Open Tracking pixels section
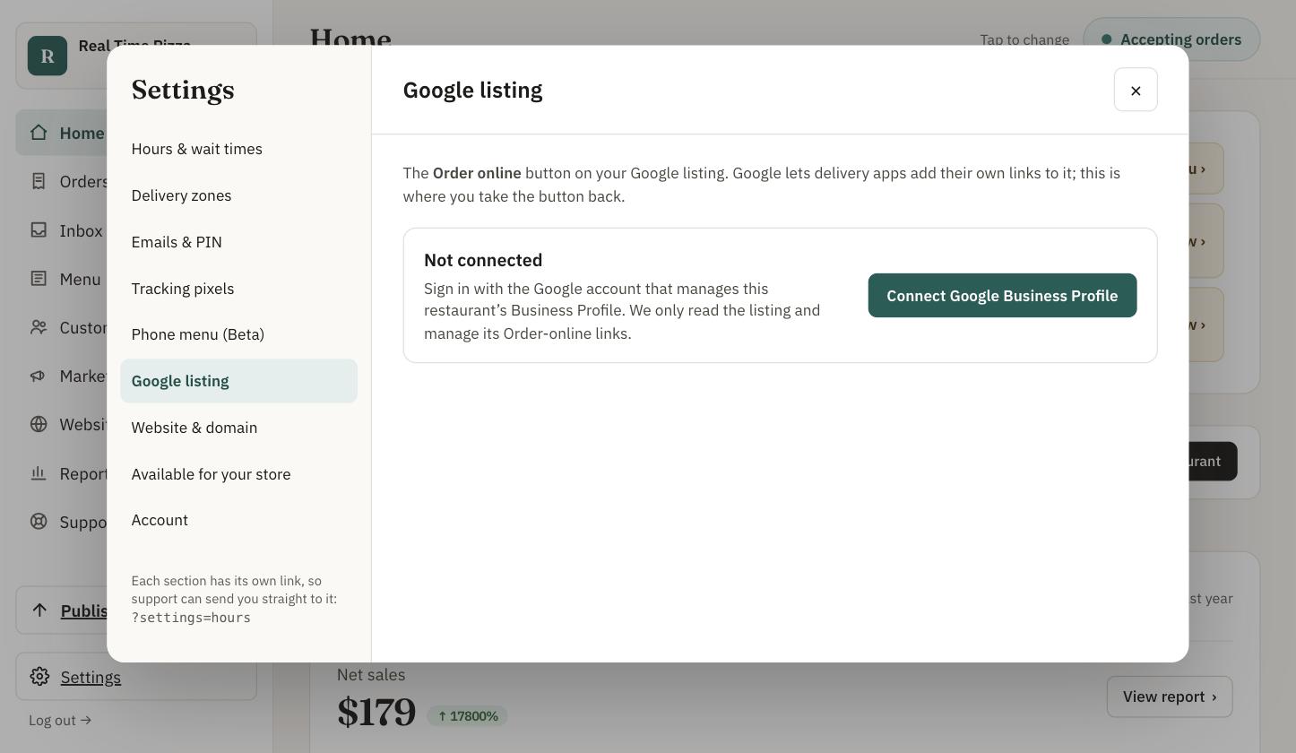This screenshot has height=753, width=1296. click(238, 289)
